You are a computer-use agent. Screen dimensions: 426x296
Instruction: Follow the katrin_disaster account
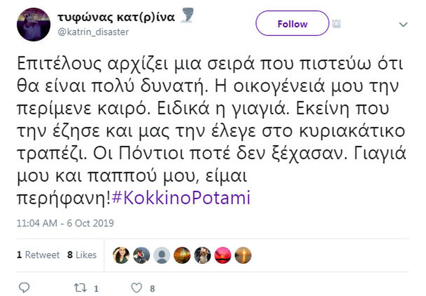(292, 24)
